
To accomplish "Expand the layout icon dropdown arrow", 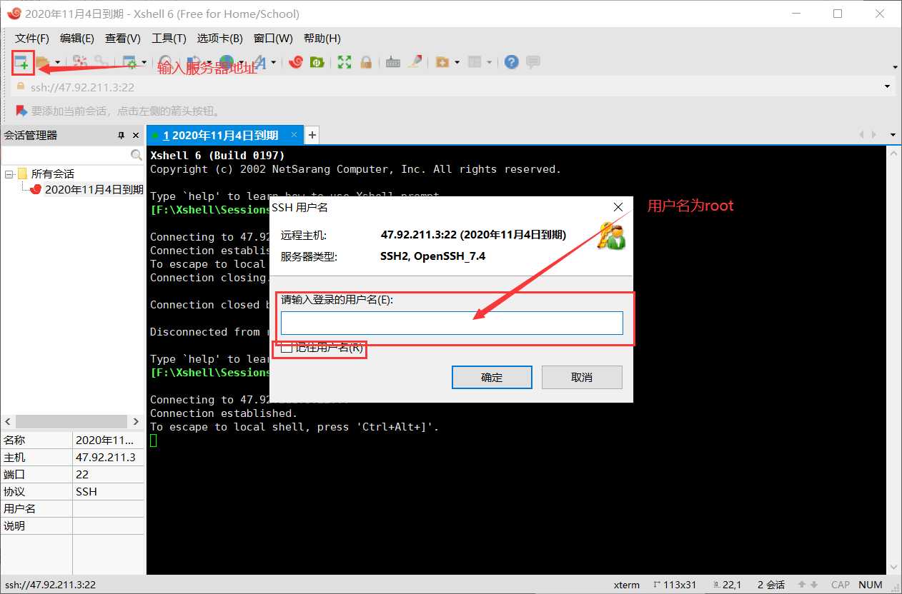I will [x=490, y=63].
